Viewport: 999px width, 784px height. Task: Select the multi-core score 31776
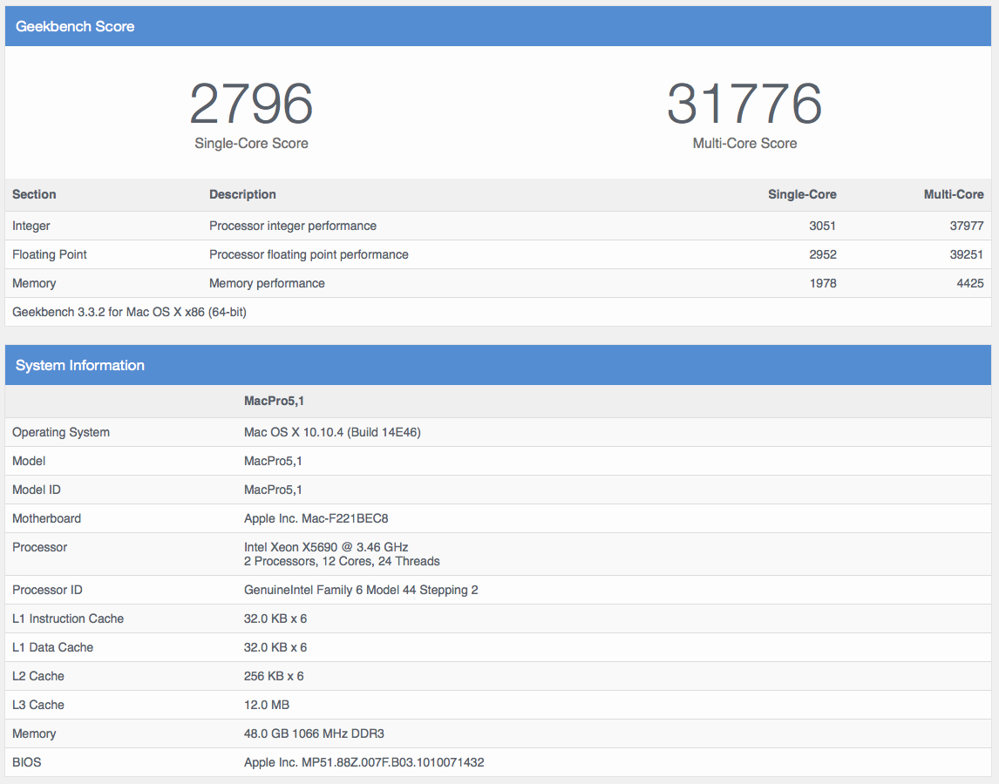click(744, 104)
